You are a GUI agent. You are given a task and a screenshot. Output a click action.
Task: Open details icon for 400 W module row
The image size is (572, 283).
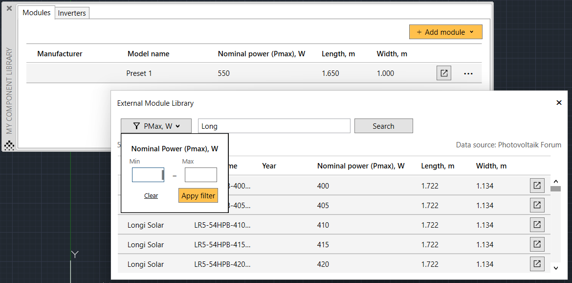537,186
